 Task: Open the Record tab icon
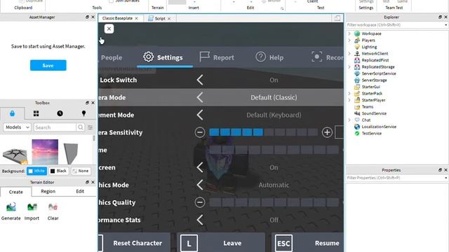[x=316, y=57]
